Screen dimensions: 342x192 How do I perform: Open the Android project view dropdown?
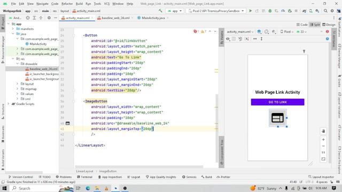15,18
